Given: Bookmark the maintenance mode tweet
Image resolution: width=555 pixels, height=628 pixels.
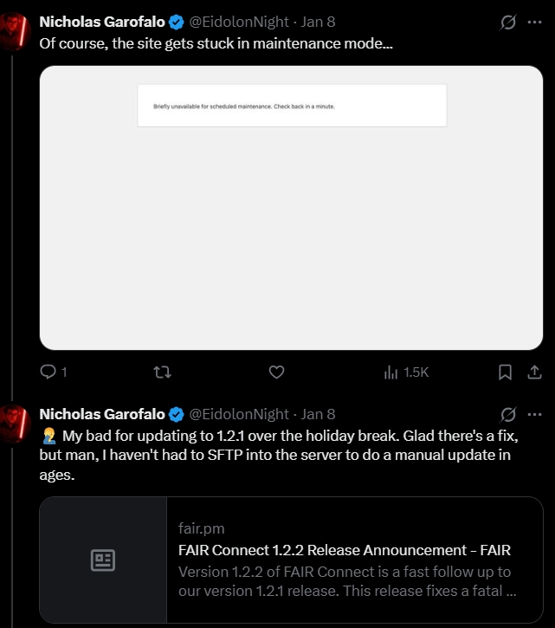Looking at the screenshot, I should coord(506,372).
